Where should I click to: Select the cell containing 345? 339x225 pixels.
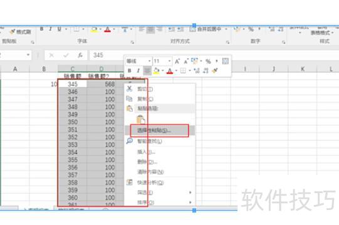pyautogui.click(x=73, y=84)
